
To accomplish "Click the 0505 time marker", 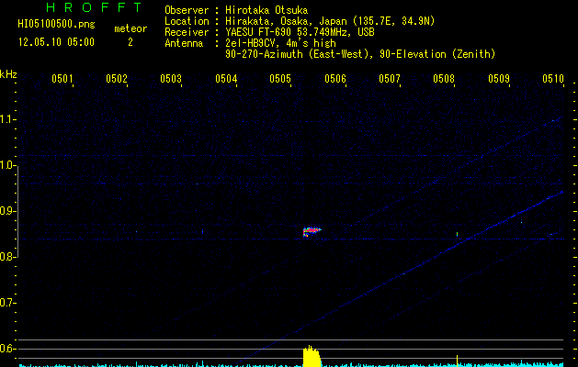I will coord(280,79).
